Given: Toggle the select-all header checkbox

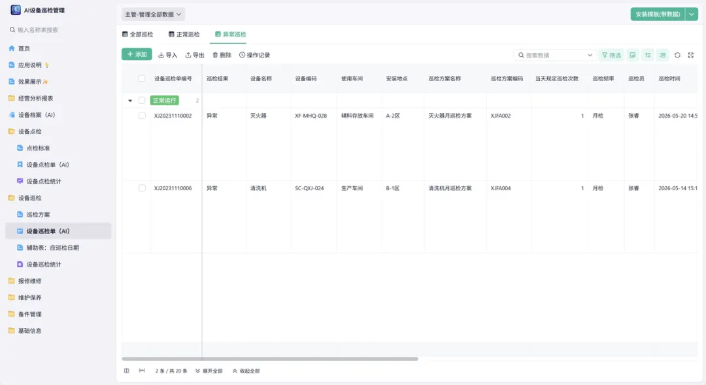Looking at the screenshot, I should tap(142, 78).
